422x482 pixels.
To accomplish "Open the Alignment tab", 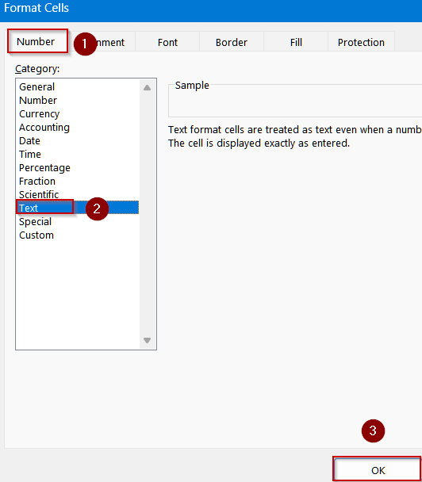I will (x=105, y=42).
